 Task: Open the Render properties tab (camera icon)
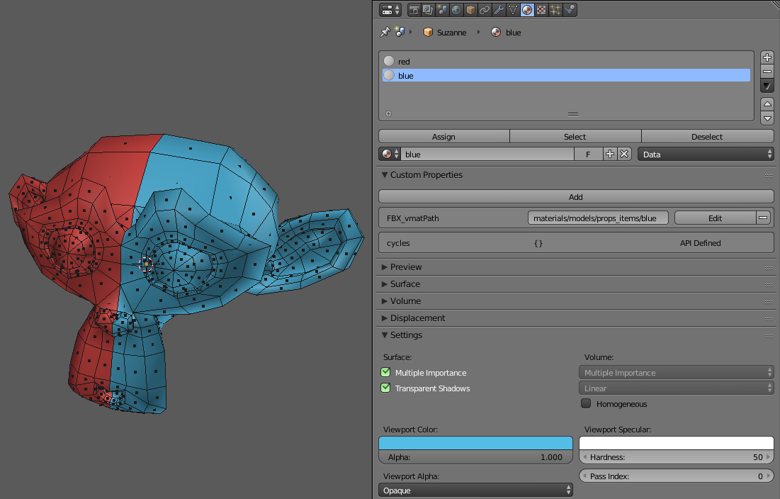(414, 9)
